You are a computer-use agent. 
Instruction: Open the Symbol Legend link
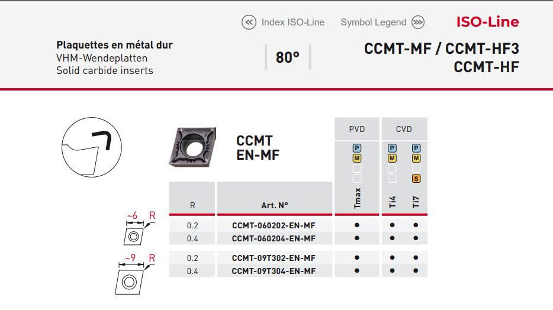tap(373, 22)
